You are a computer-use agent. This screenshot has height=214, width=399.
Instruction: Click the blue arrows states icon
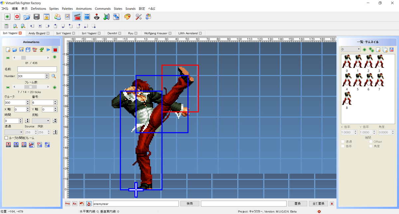tap(116, 17)
